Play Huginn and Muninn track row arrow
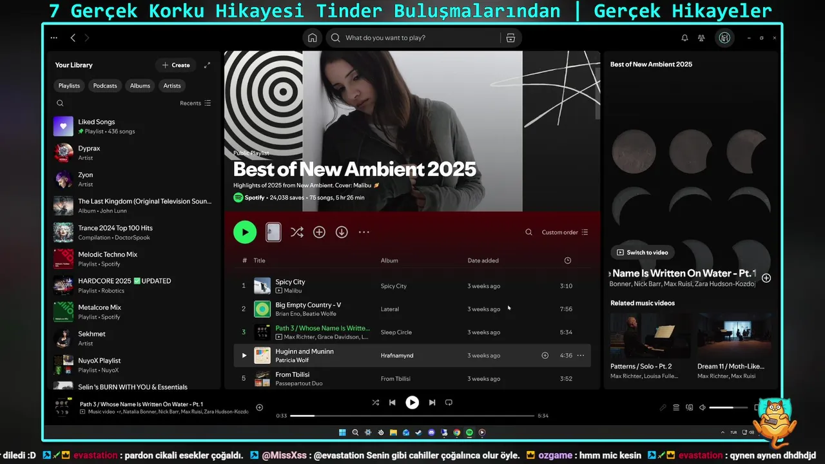 pos(244,355)
